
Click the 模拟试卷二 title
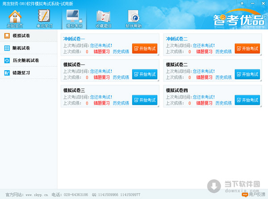coord(177,65)
